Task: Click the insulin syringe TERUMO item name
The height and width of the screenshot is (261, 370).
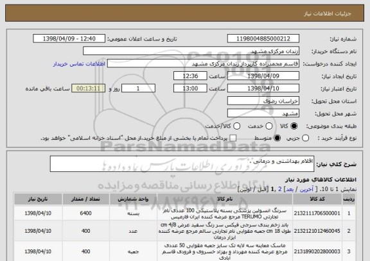Action: point(225,214)
